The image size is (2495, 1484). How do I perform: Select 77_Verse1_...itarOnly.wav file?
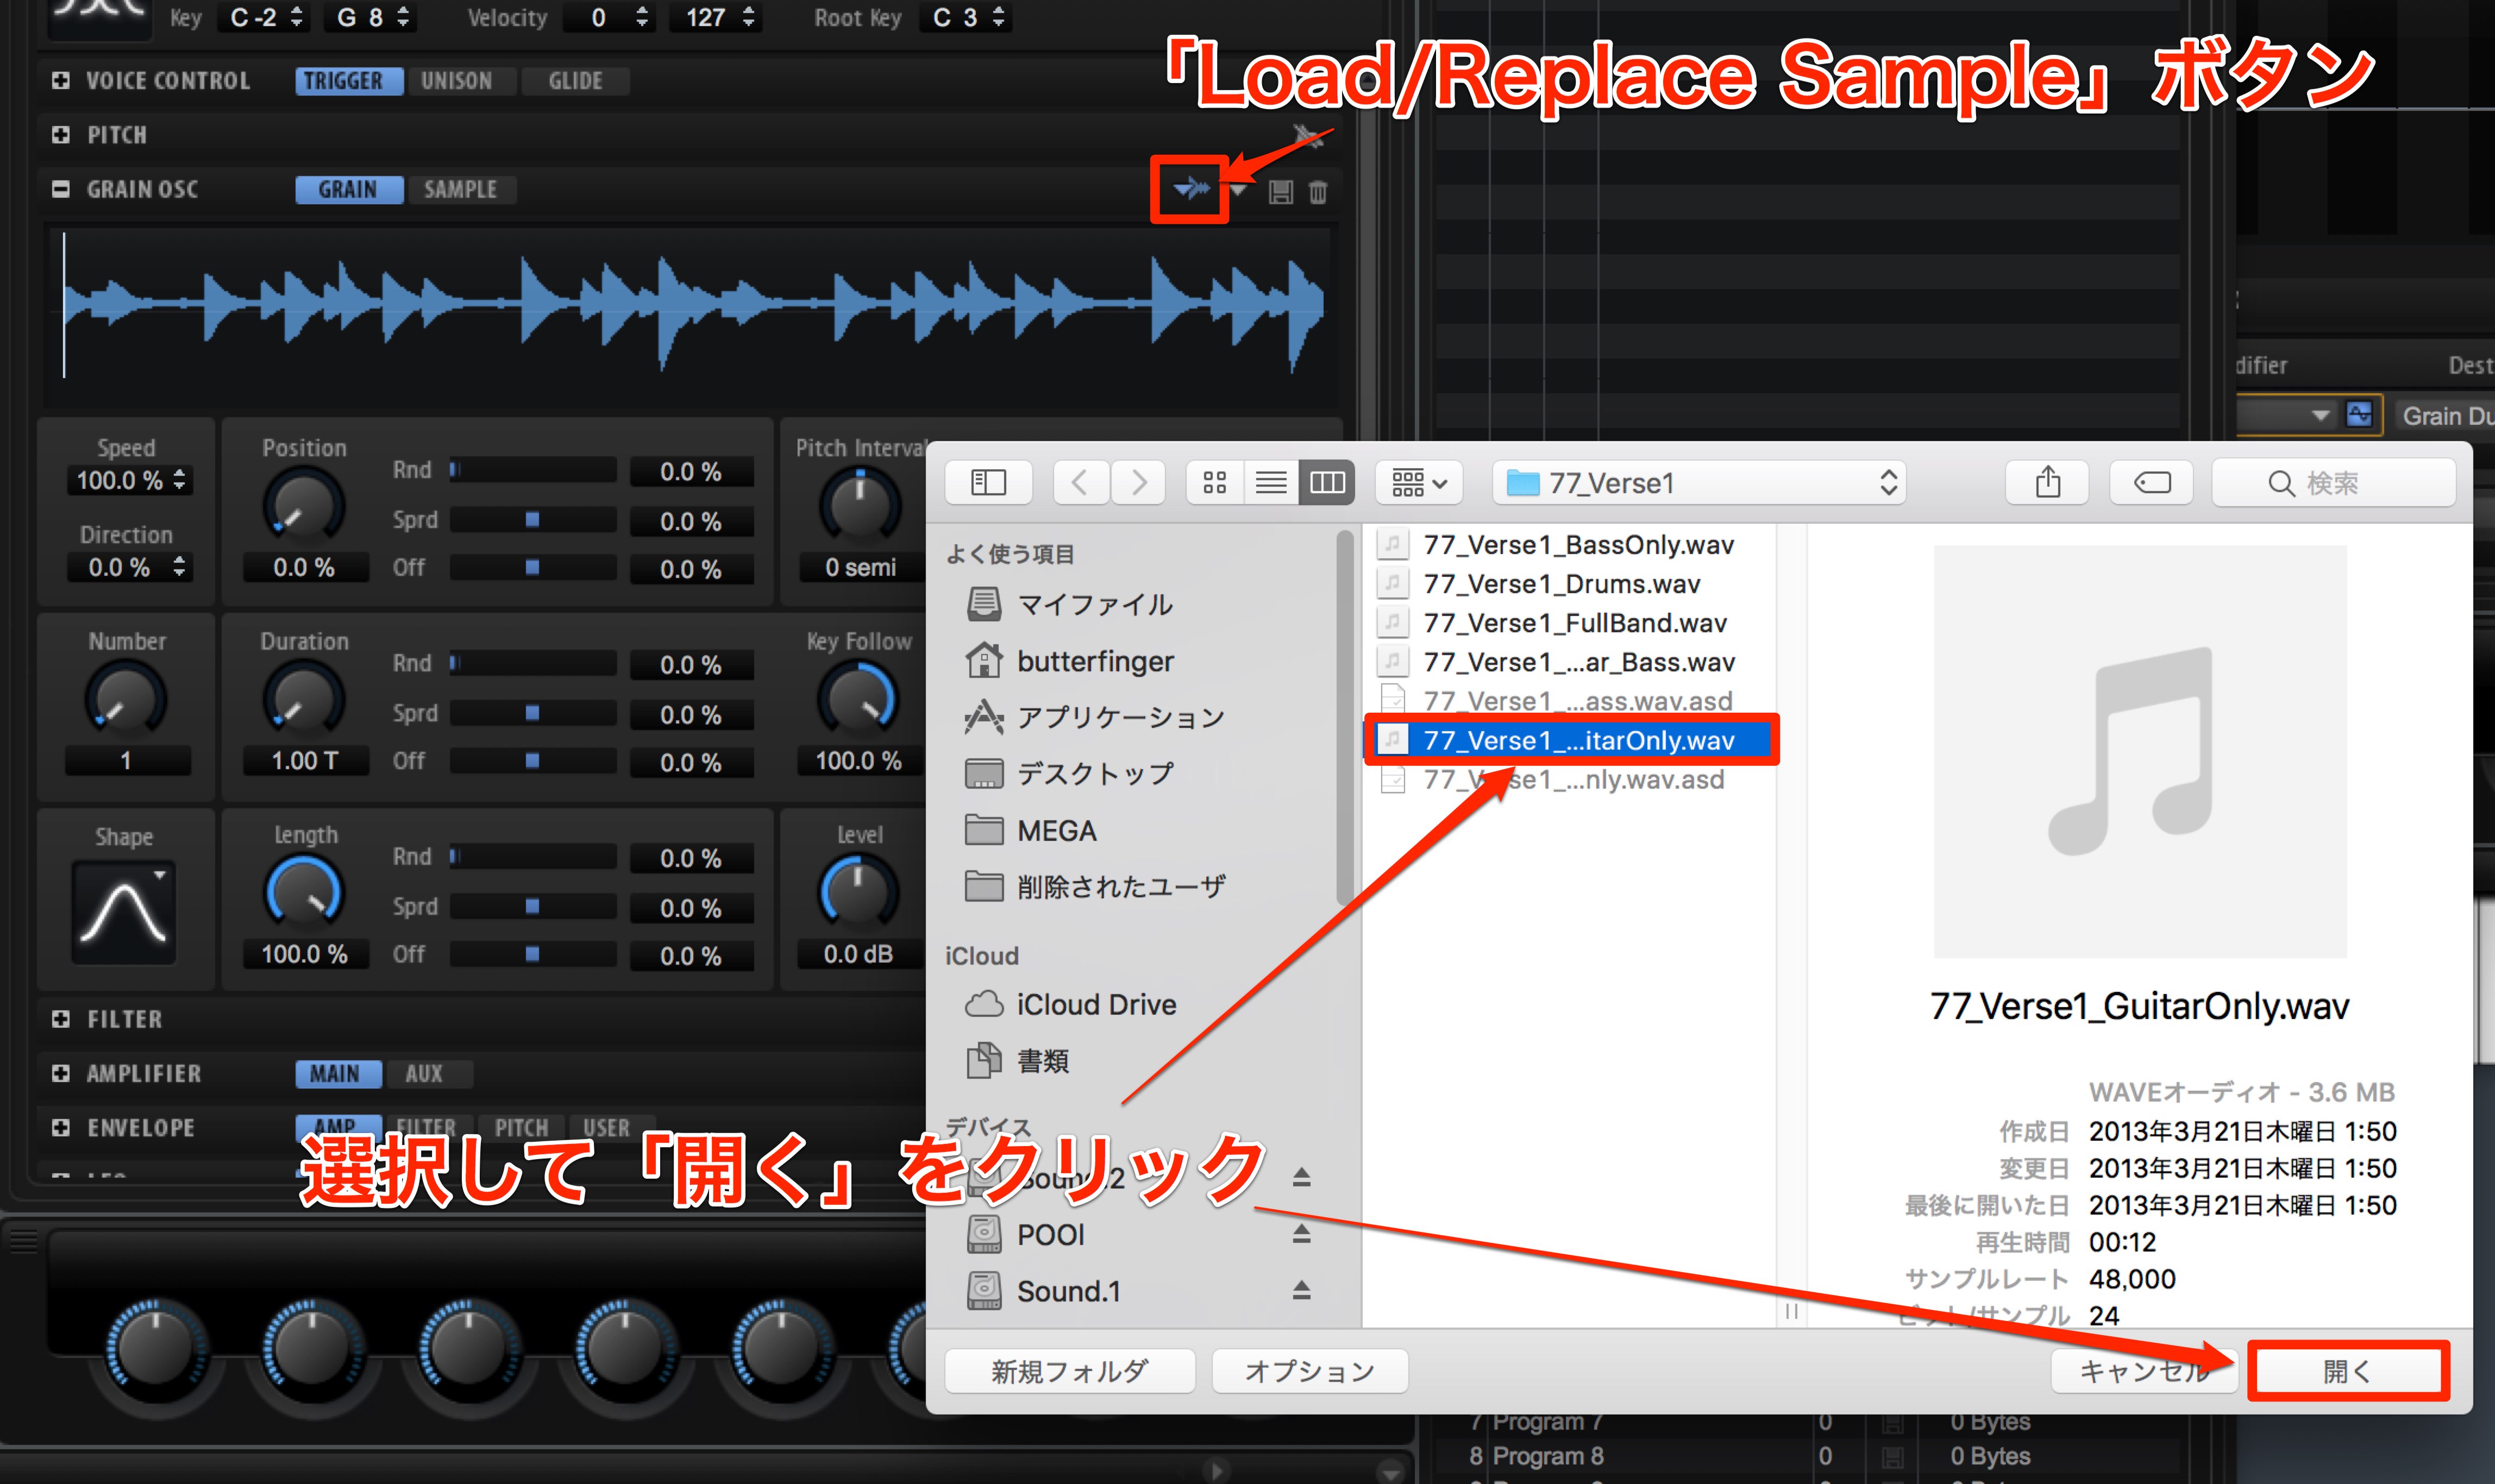point(1570,740)
